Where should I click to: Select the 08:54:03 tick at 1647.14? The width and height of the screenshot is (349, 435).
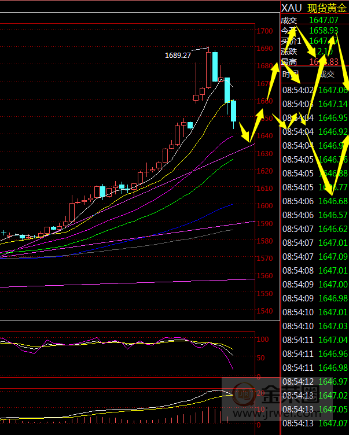pyautogui.click(x=314, y=104)
